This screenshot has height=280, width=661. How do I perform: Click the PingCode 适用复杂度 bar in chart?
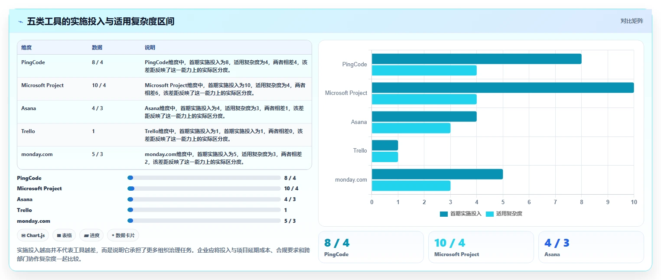424,70
